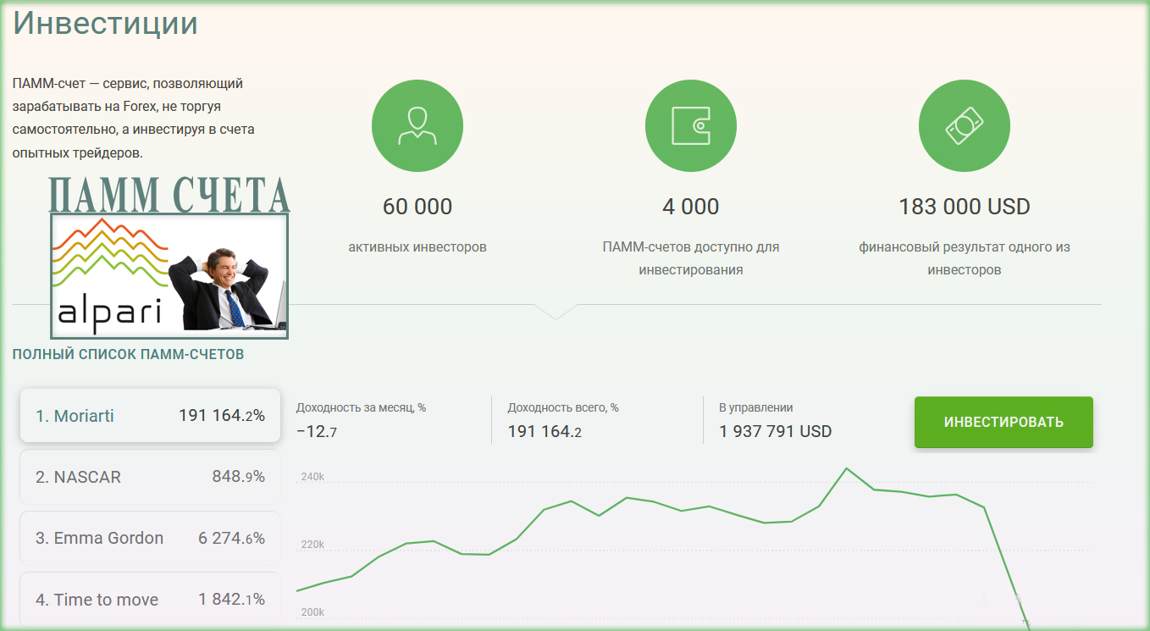1150x631 pixels.
Task: Click the Инвестиции page heading
Action: click(x=105, y=23)
